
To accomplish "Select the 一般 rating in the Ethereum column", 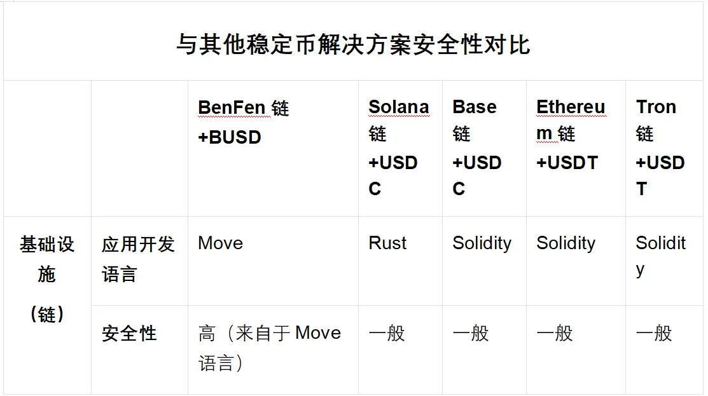I will (x=555, y=334).
